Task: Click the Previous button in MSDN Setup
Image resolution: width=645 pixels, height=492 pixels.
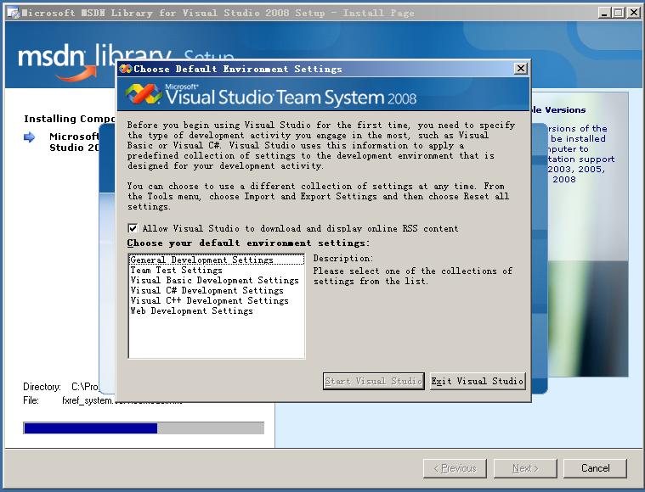Action: tap(455, 468)
